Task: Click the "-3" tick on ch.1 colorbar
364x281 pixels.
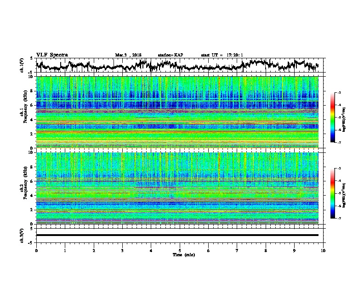Action: (339, 92)
